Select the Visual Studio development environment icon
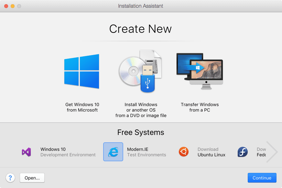This screenshot has height=188, width=282. [x=27, y=152]
